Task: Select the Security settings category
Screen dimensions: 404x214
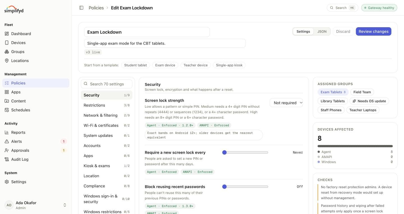Action: tap(107, 95)
